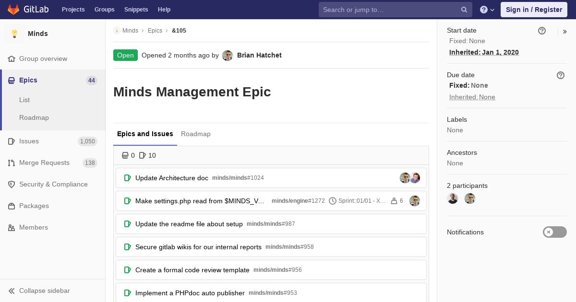
Task: Click the issue icon for Create a formal code review
Action: coord(128,270)
